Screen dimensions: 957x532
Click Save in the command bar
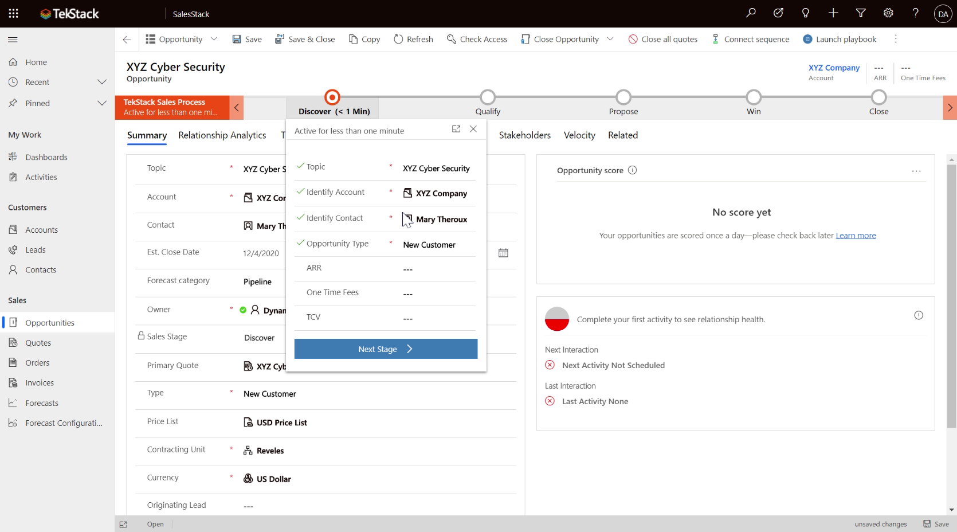click(x=247, y=39)
